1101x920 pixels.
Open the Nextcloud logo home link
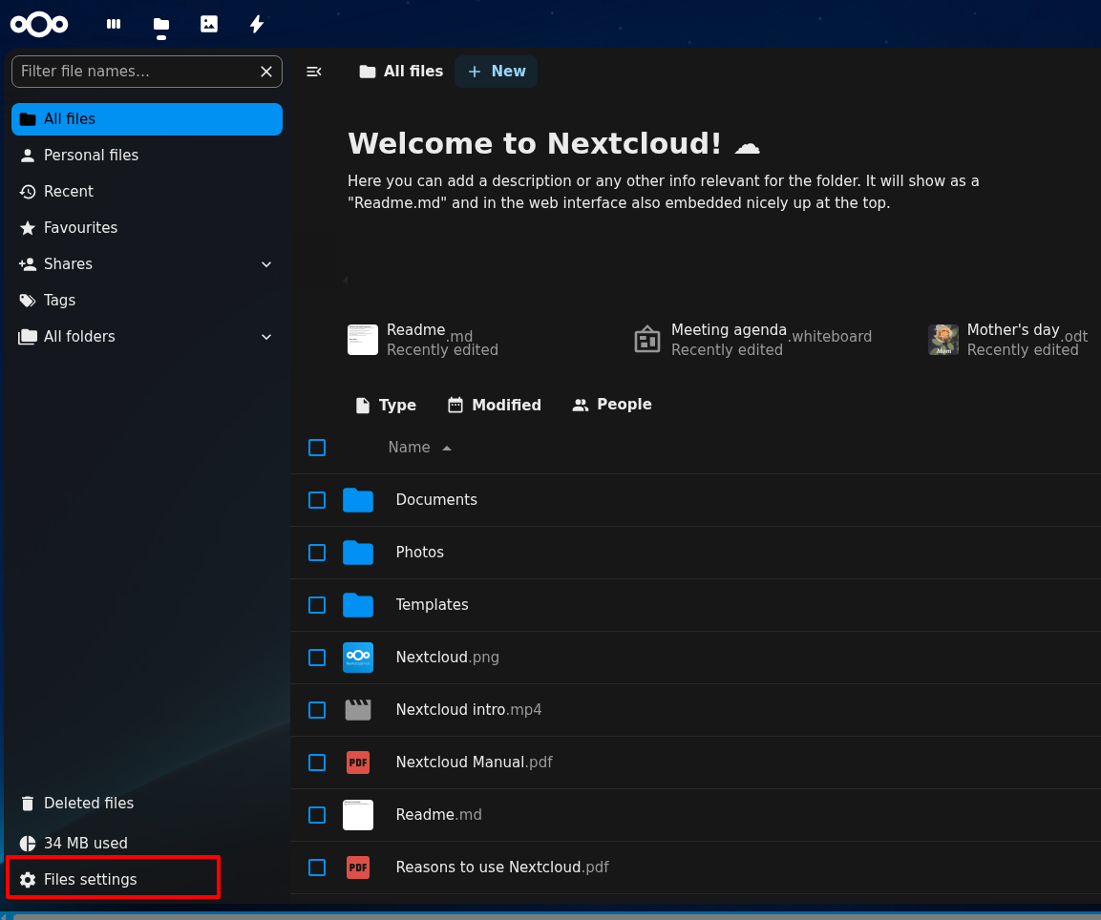pos(39,24)
